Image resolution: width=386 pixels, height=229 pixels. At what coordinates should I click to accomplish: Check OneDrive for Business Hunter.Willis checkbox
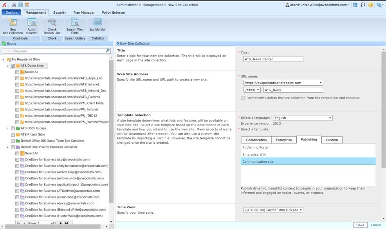[x=17, y=216]
